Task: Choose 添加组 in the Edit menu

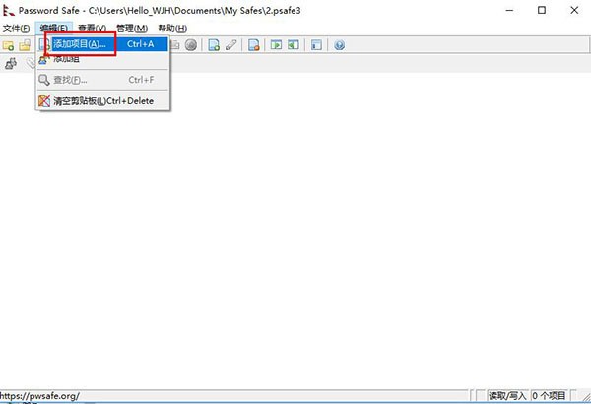Action: point(67,60)
